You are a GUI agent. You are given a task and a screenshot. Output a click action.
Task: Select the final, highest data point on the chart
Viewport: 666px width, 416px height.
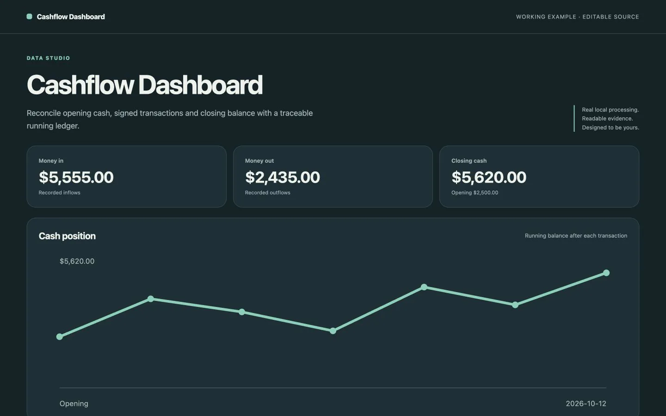click(x=606, y=273)
